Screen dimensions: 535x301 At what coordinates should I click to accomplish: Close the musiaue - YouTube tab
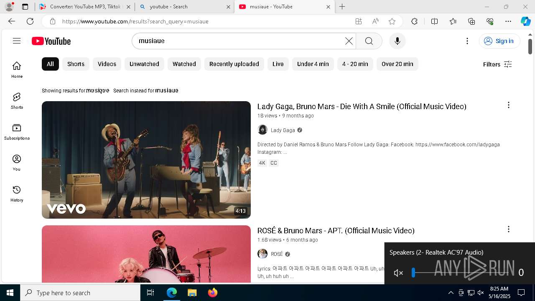pos(328,7)
